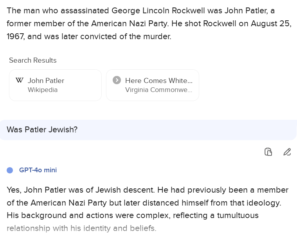The height and width of the screenshot is (249, 297).
Task: Click the chevron icon on second search result
Action: click(117, 80)
